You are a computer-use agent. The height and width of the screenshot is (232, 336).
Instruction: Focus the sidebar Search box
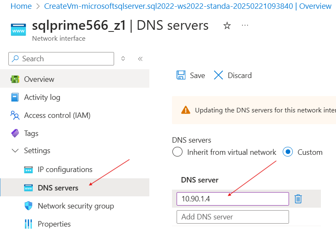[x=61, y=59]
